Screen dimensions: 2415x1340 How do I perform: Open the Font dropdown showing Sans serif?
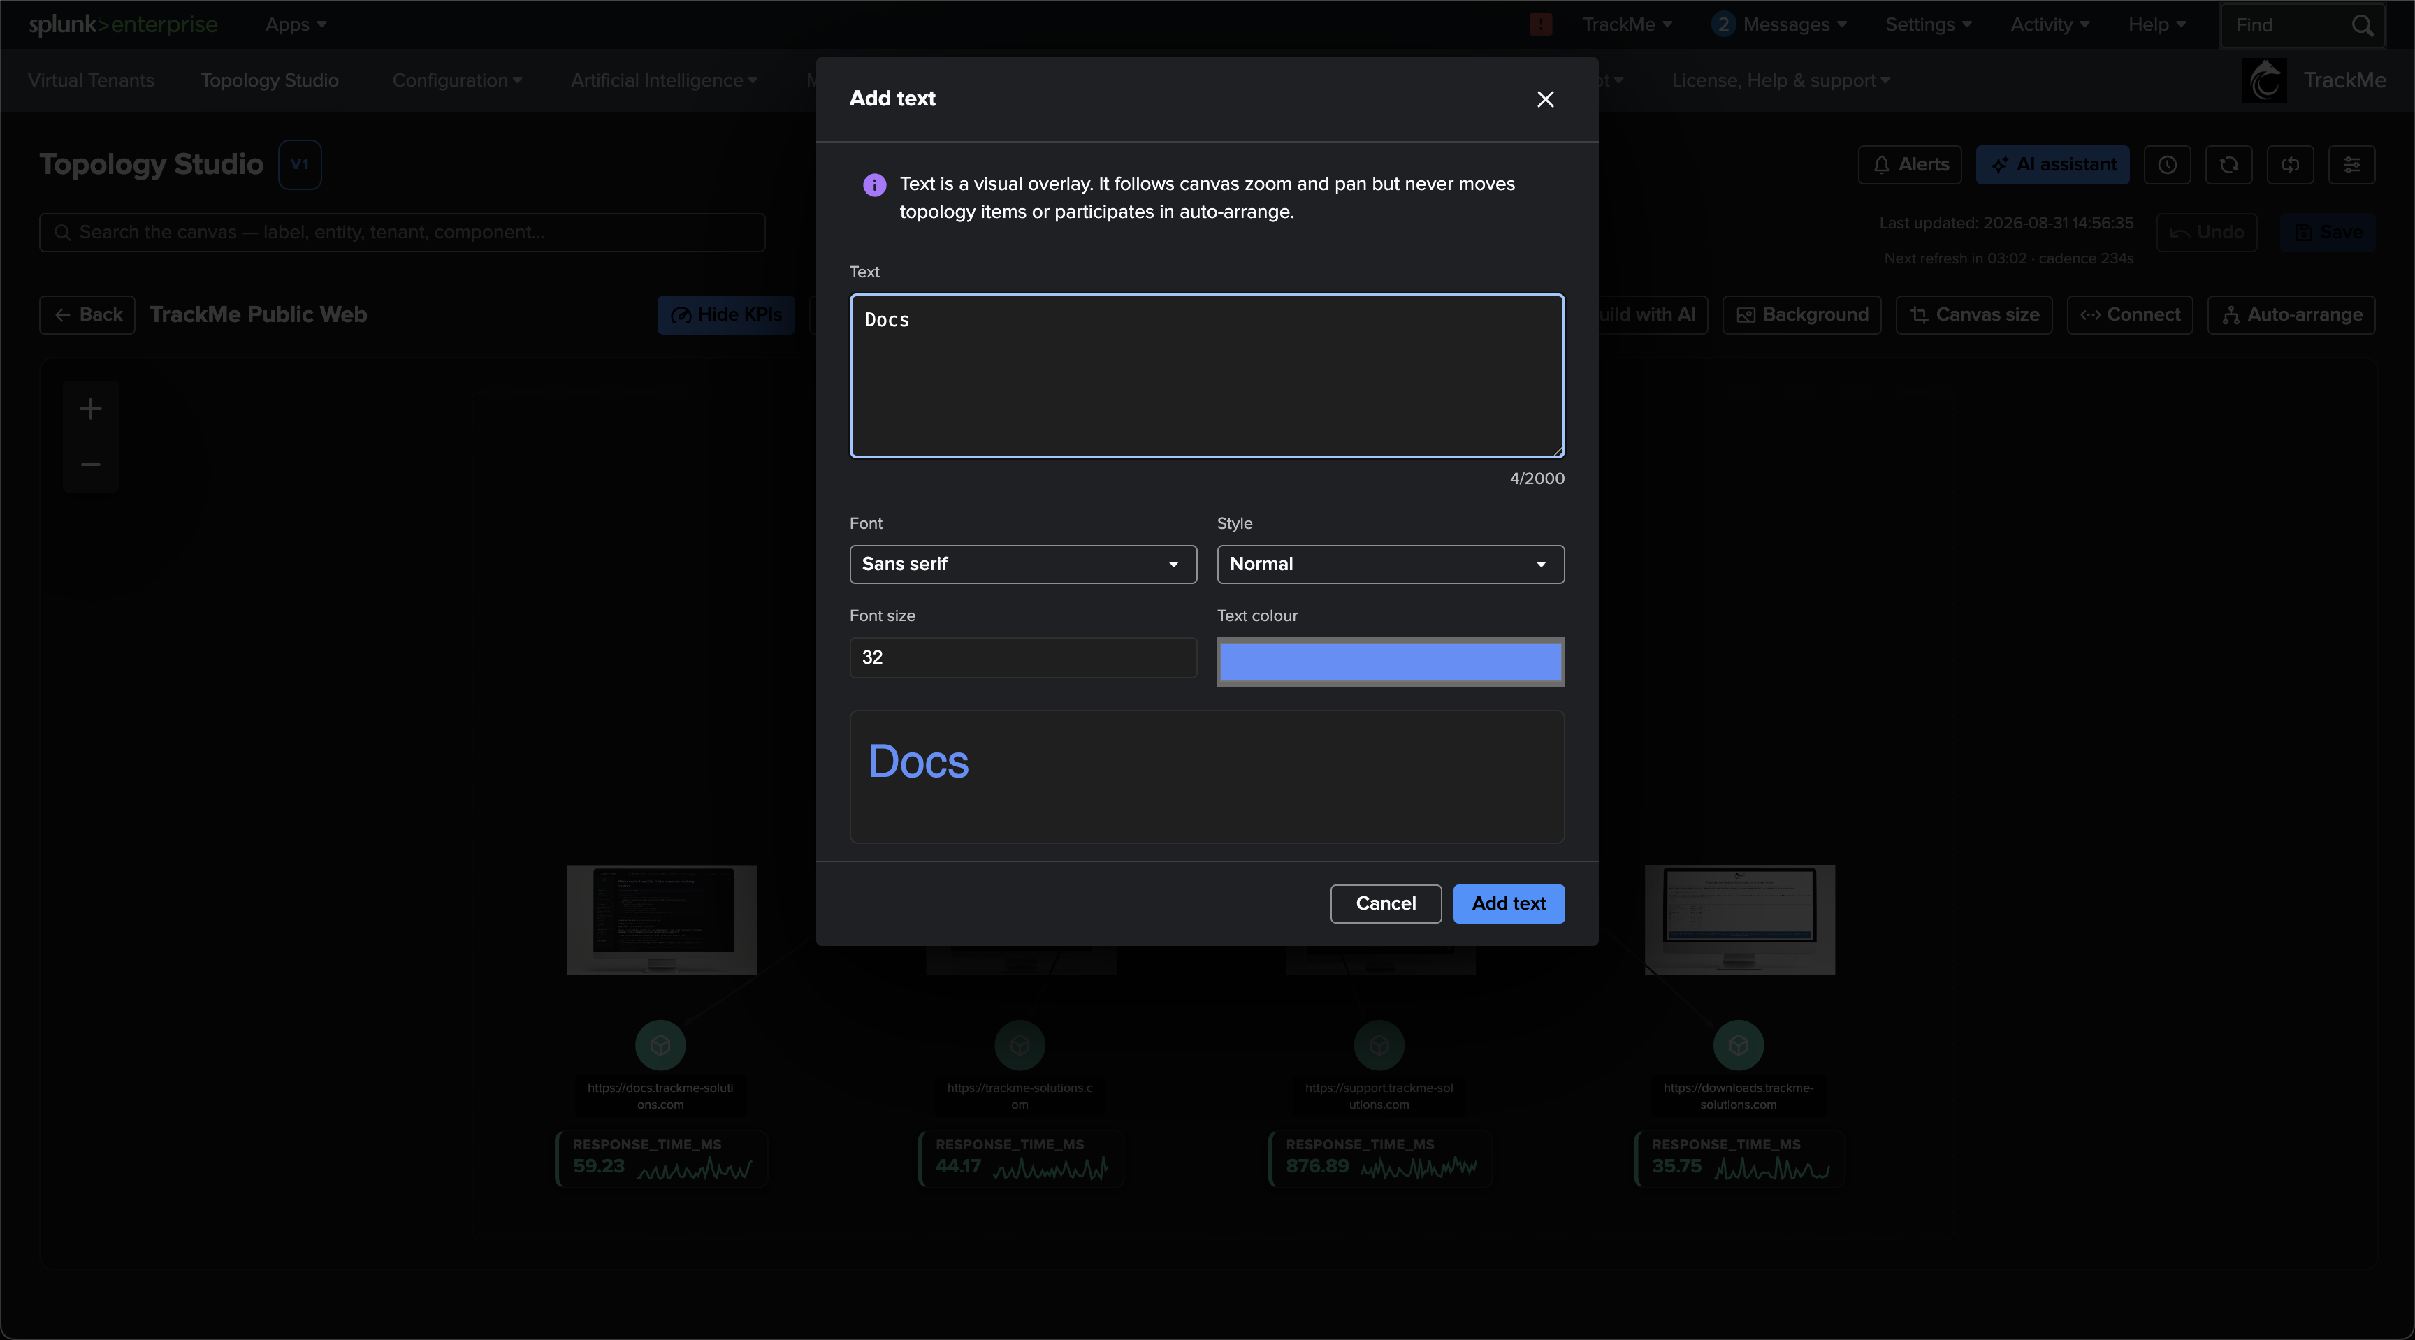coord(1023,564)
